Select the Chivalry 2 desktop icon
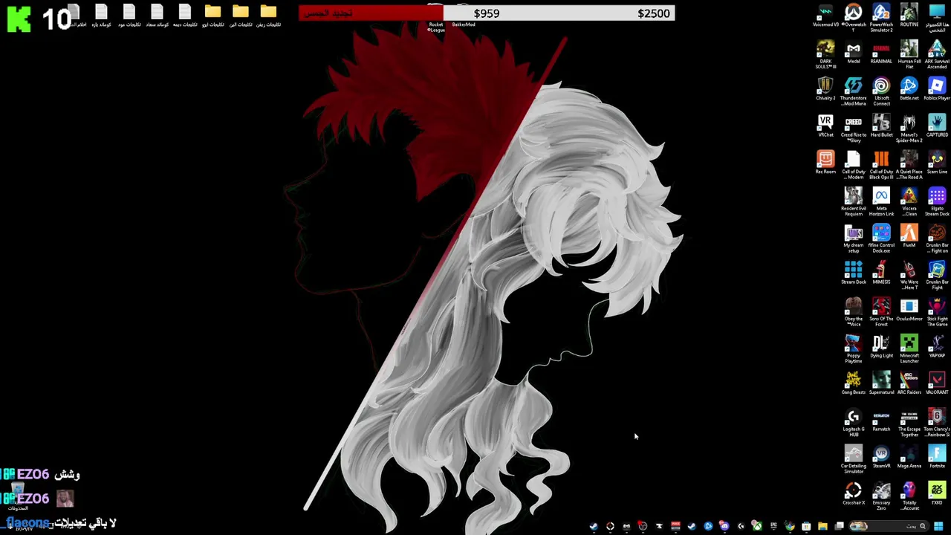Viewport: 951px width, 535px height. tap(825, 89)
